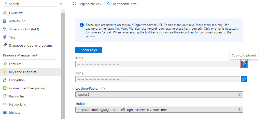Click the masked KEY 1 field
The width and height of the screenshot is (267, 119).
[x=158, y=64]
